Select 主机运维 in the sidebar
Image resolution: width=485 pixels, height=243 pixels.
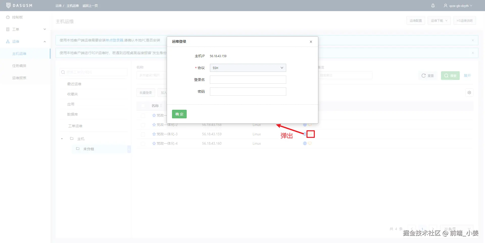[19, 54]
